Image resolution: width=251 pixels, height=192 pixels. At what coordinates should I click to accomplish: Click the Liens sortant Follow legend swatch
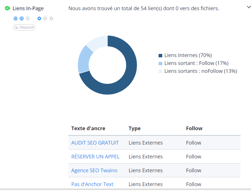point(160,64)
